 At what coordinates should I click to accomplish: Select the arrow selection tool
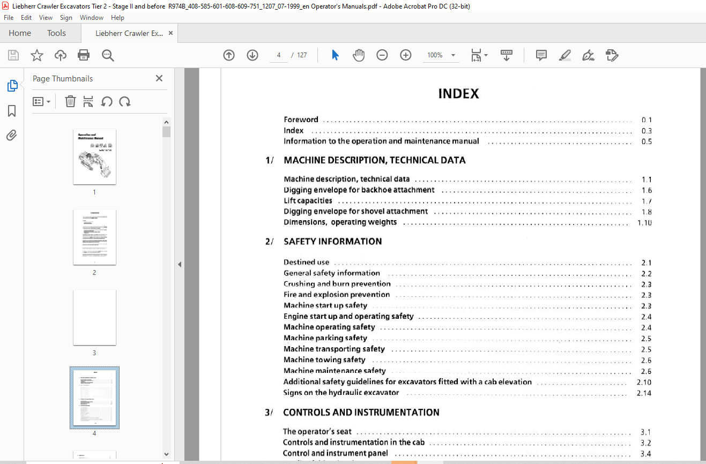[x=335, y=55]
